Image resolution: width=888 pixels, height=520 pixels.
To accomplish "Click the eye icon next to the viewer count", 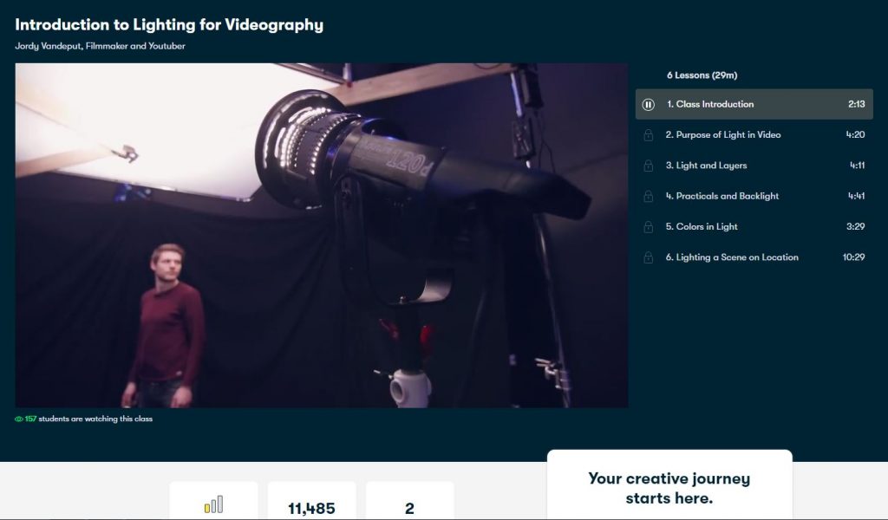I will pyautogui.click(x=17, y=418).
